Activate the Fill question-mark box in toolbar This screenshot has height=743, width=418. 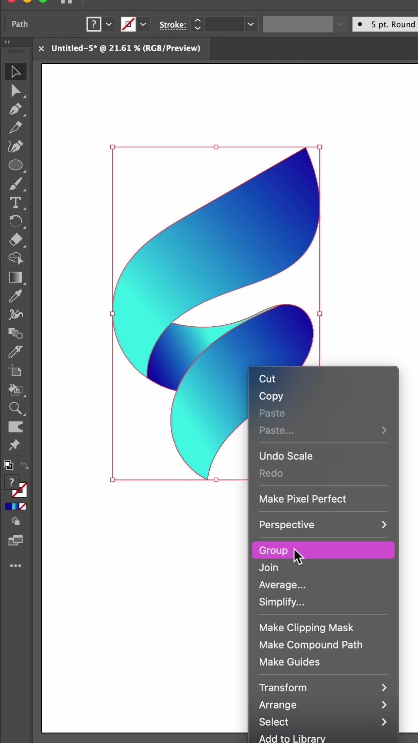pos(11,482)
